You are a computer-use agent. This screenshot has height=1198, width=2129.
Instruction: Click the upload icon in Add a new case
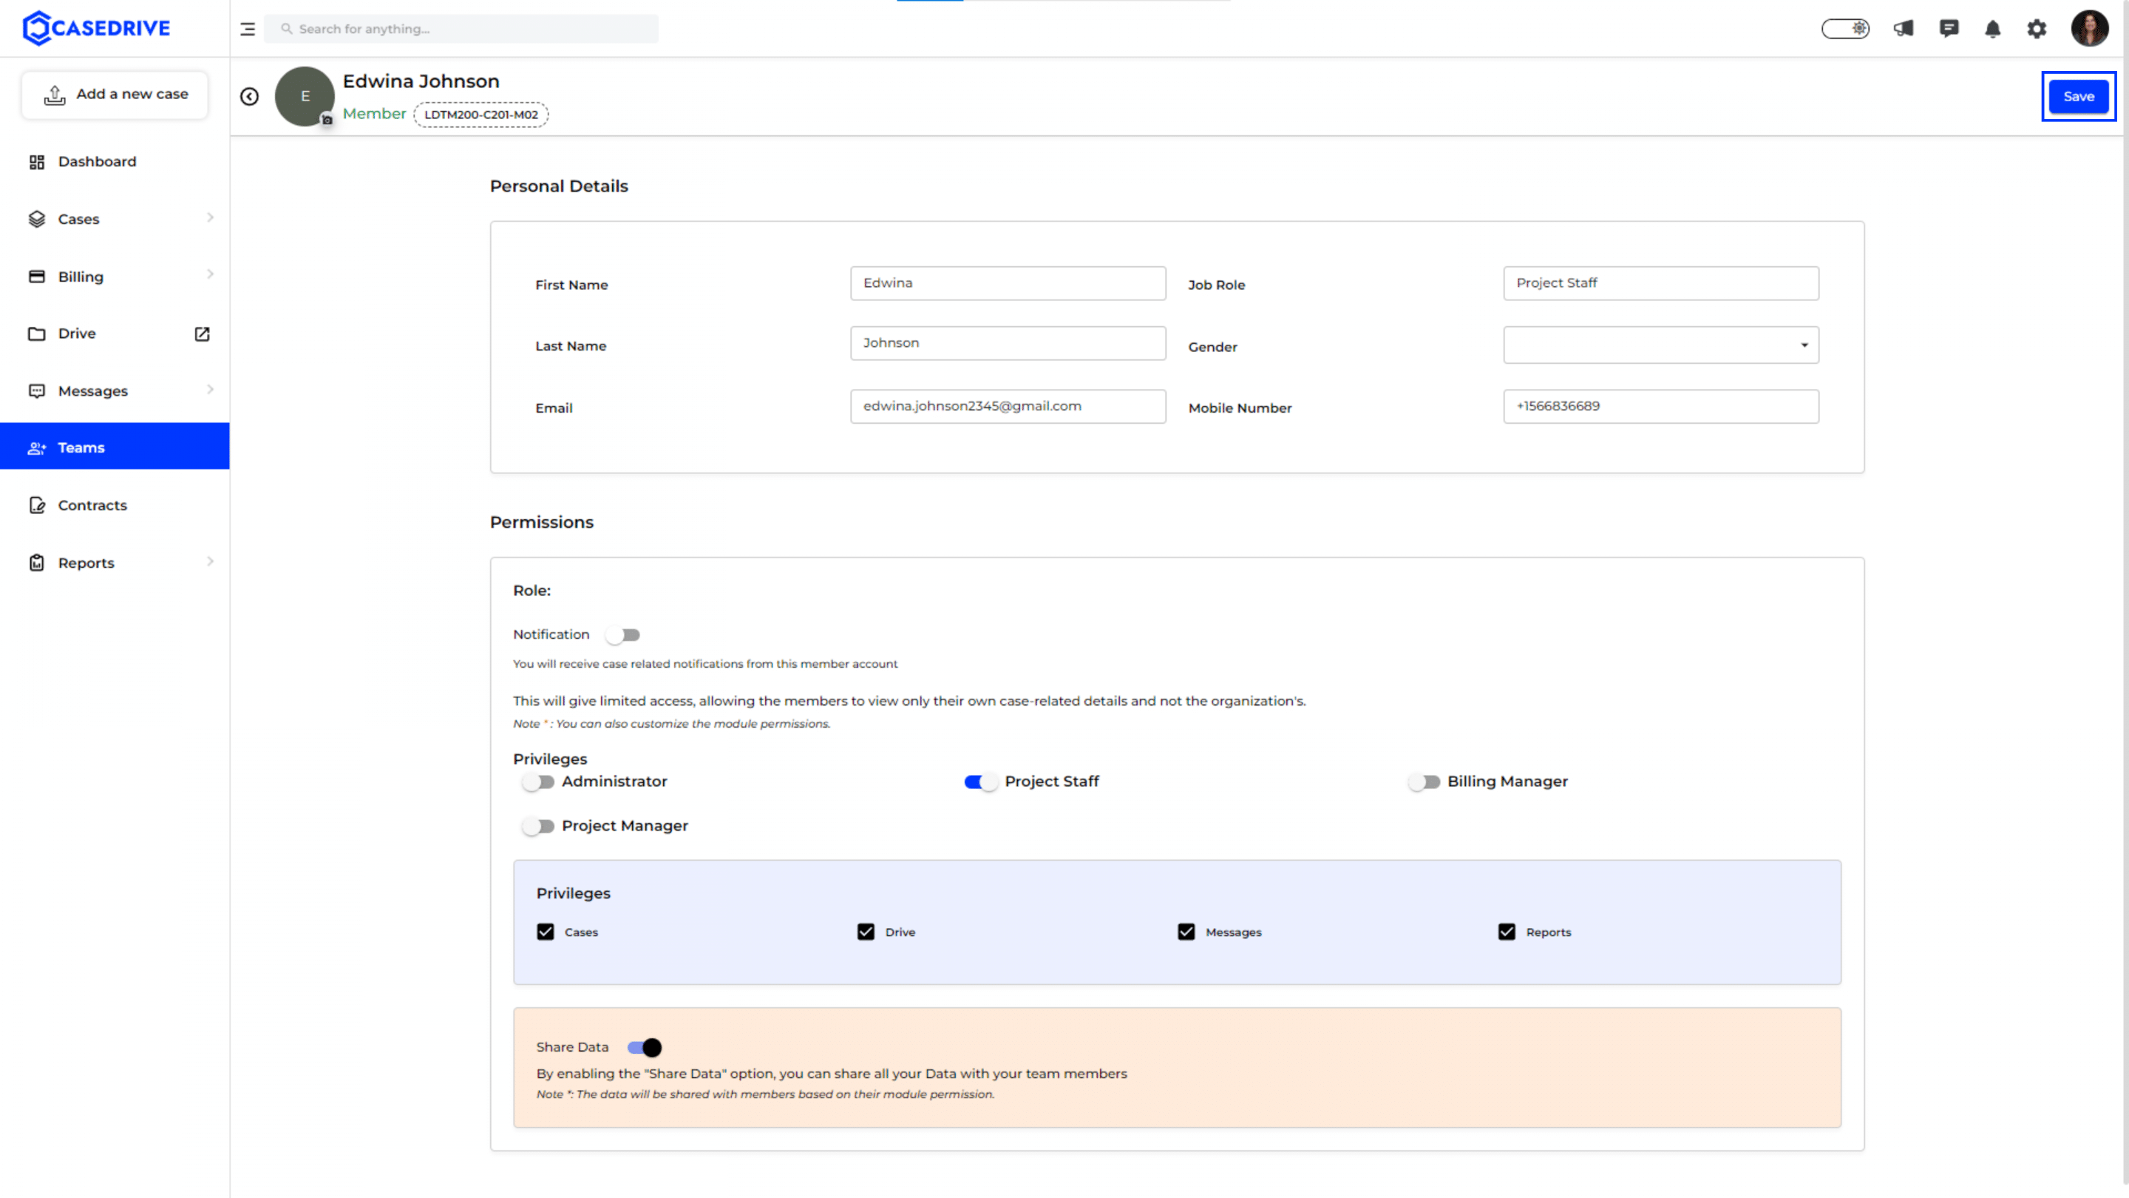[55, 95]
